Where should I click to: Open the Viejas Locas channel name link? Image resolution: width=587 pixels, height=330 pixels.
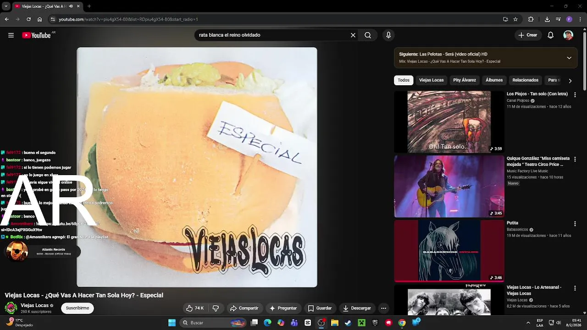(34, 305)
